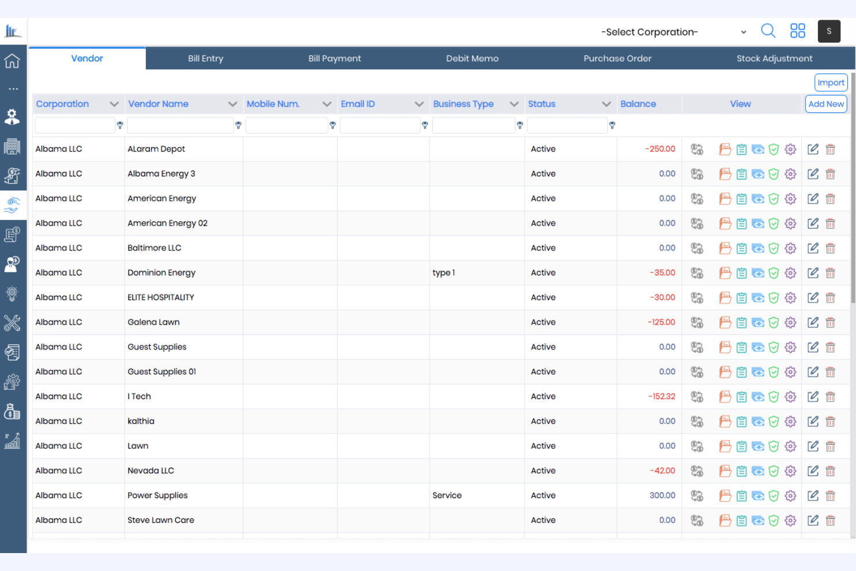Click the teal clipboard icon for American Energy
The width and height of the screenshot is (856, 571).
point(741,198)
